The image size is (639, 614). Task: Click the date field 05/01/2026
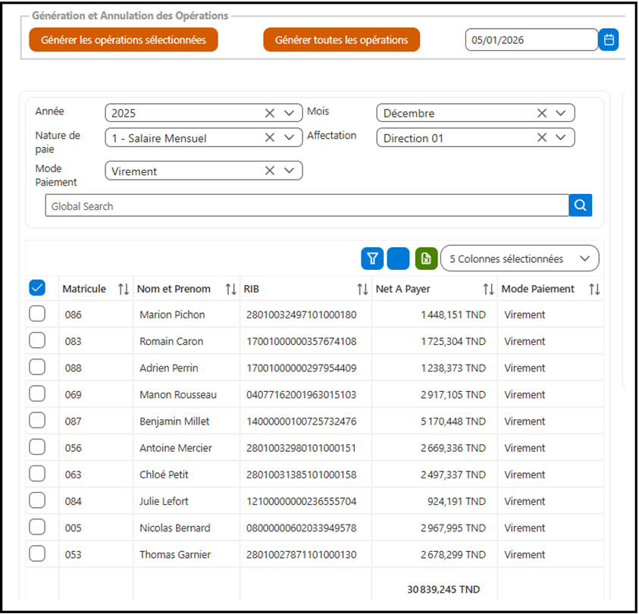coord(532,39)
